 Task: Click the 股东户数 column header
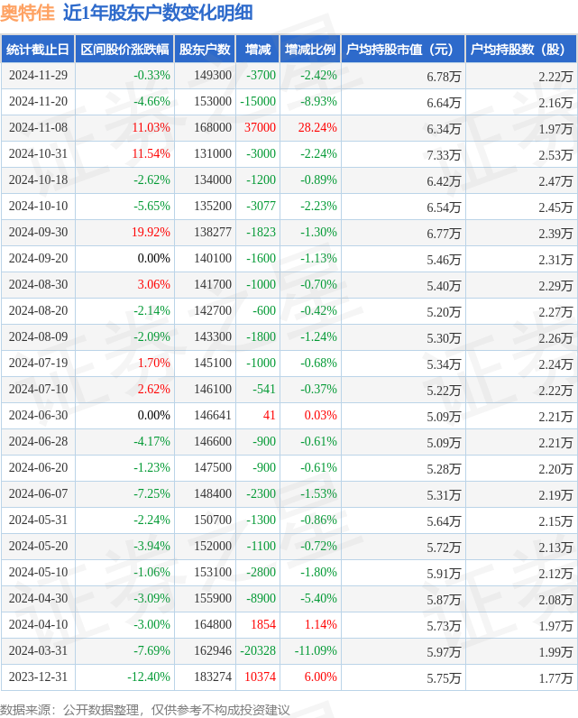pos(205,49)
